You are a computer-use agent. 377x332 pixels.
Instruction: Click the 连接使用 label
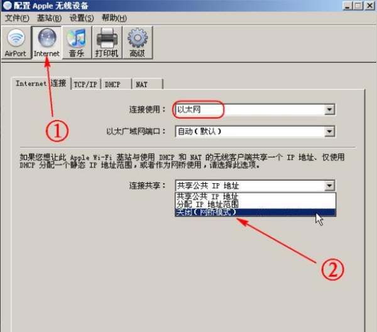(x=148, y=110)
